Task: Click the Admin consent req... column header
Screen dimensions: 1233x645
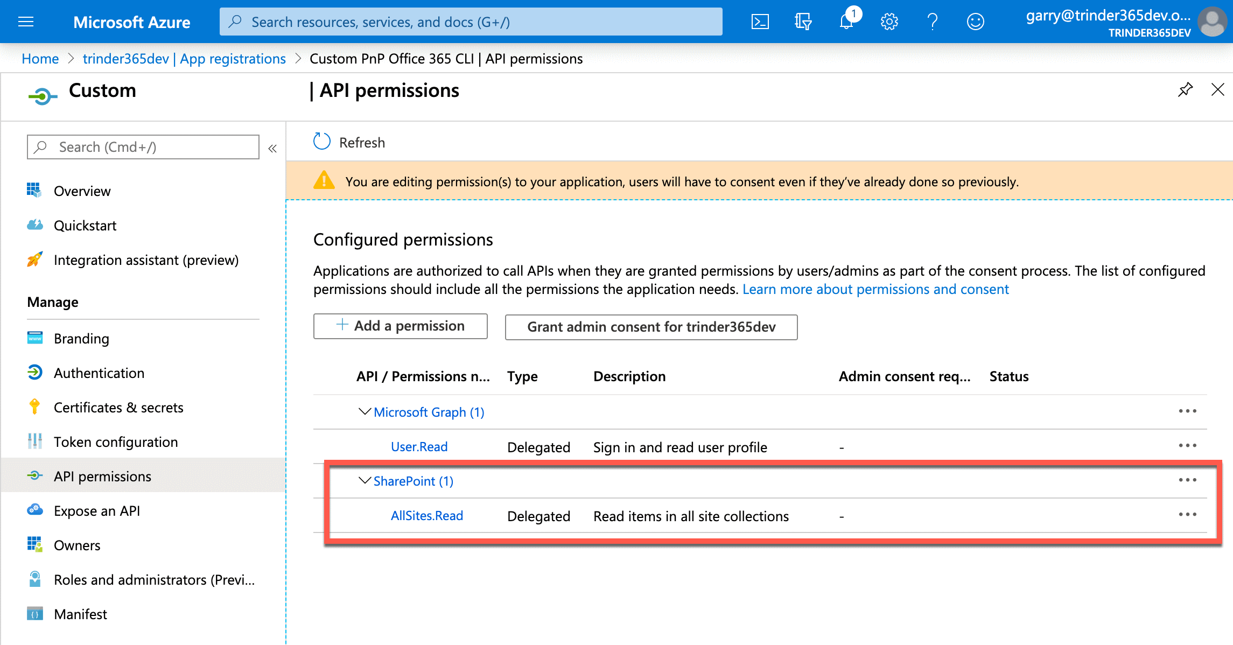Action: (905, 376)
